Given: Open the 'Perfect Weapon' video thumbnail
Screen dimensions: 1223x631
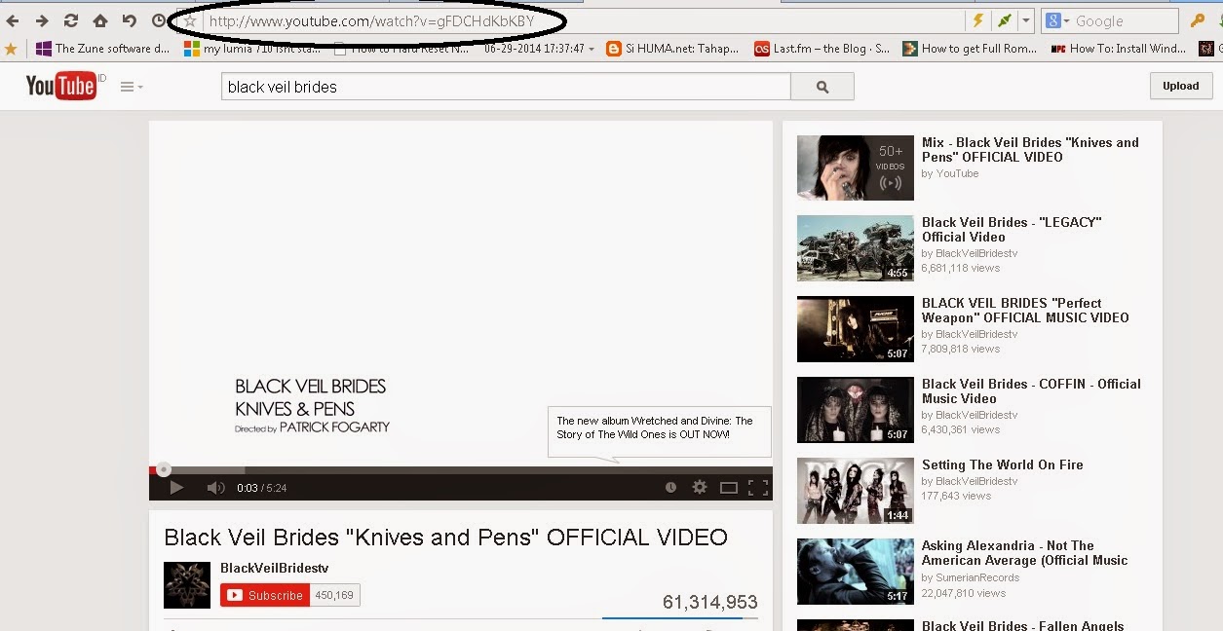Looking at the screenshot, I should [856, 329].
